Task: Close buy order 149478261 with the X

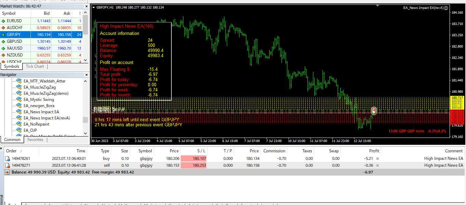Action: click(378, 159)
